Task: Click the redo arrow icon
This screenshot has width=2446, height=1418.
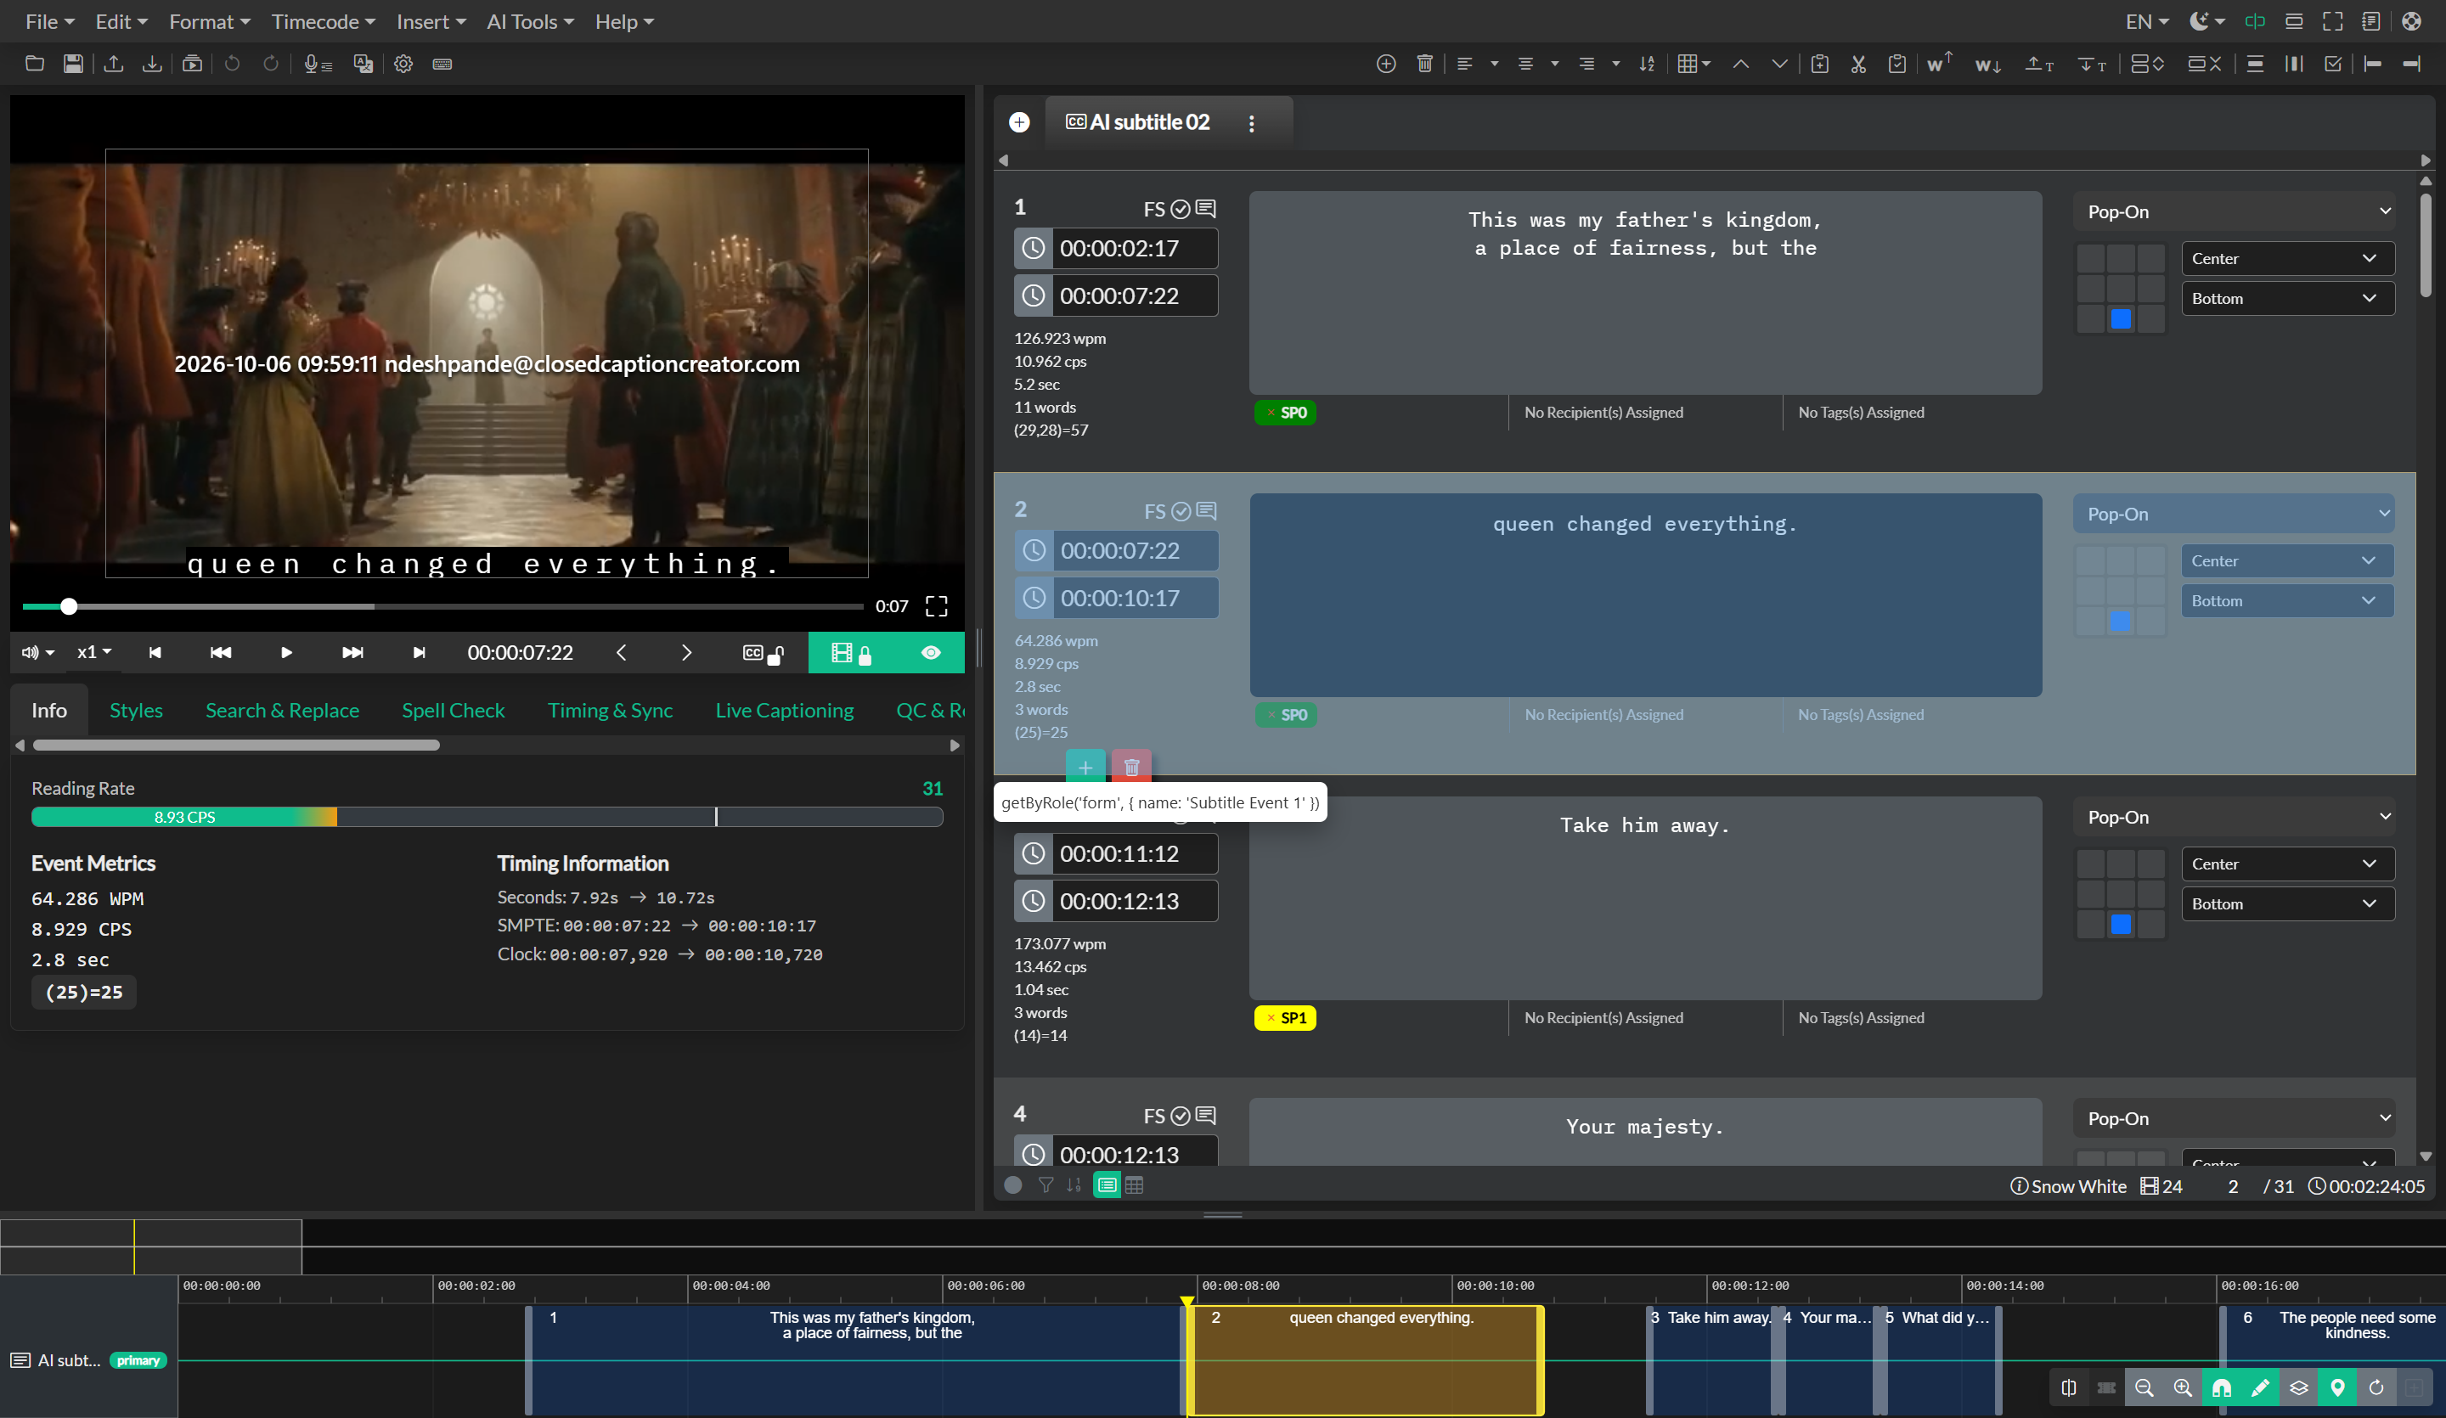Action: click(271, 64)
